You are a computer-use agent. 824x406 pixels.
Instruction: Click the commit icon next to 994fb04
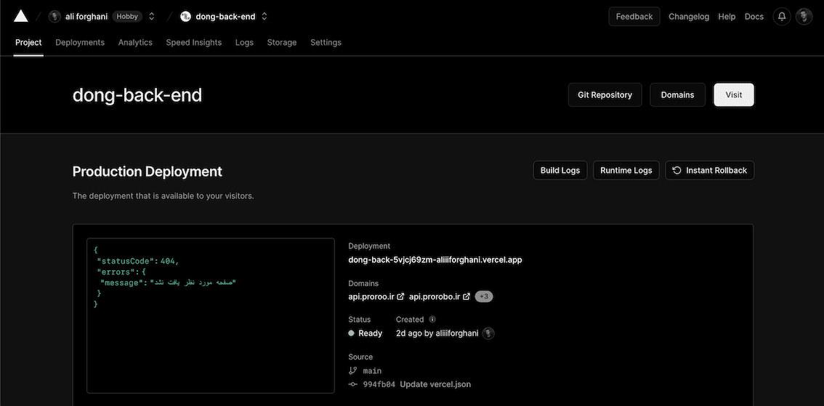point(352,384)
